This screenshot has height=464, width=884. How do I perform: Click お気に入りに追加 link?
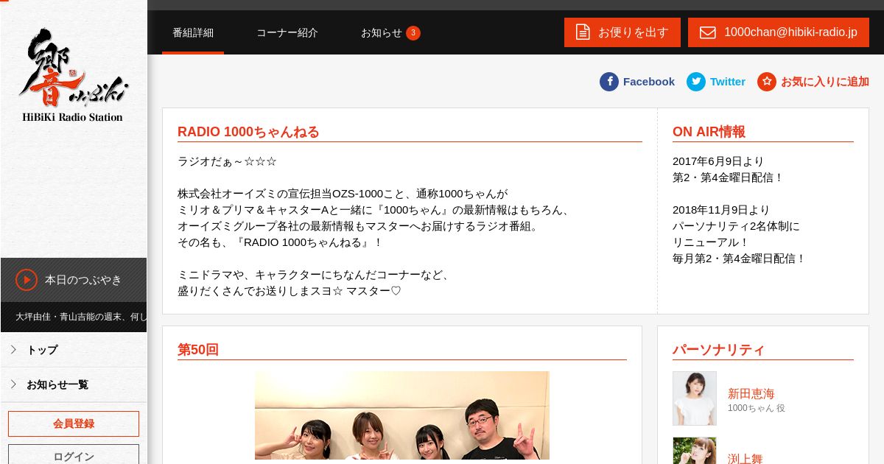[825, 82]
